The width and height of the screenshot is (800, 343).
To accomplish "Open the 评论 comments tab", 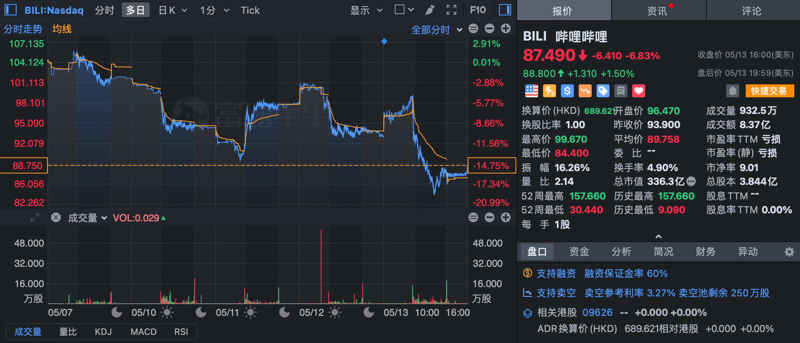I will click(753, 11).
